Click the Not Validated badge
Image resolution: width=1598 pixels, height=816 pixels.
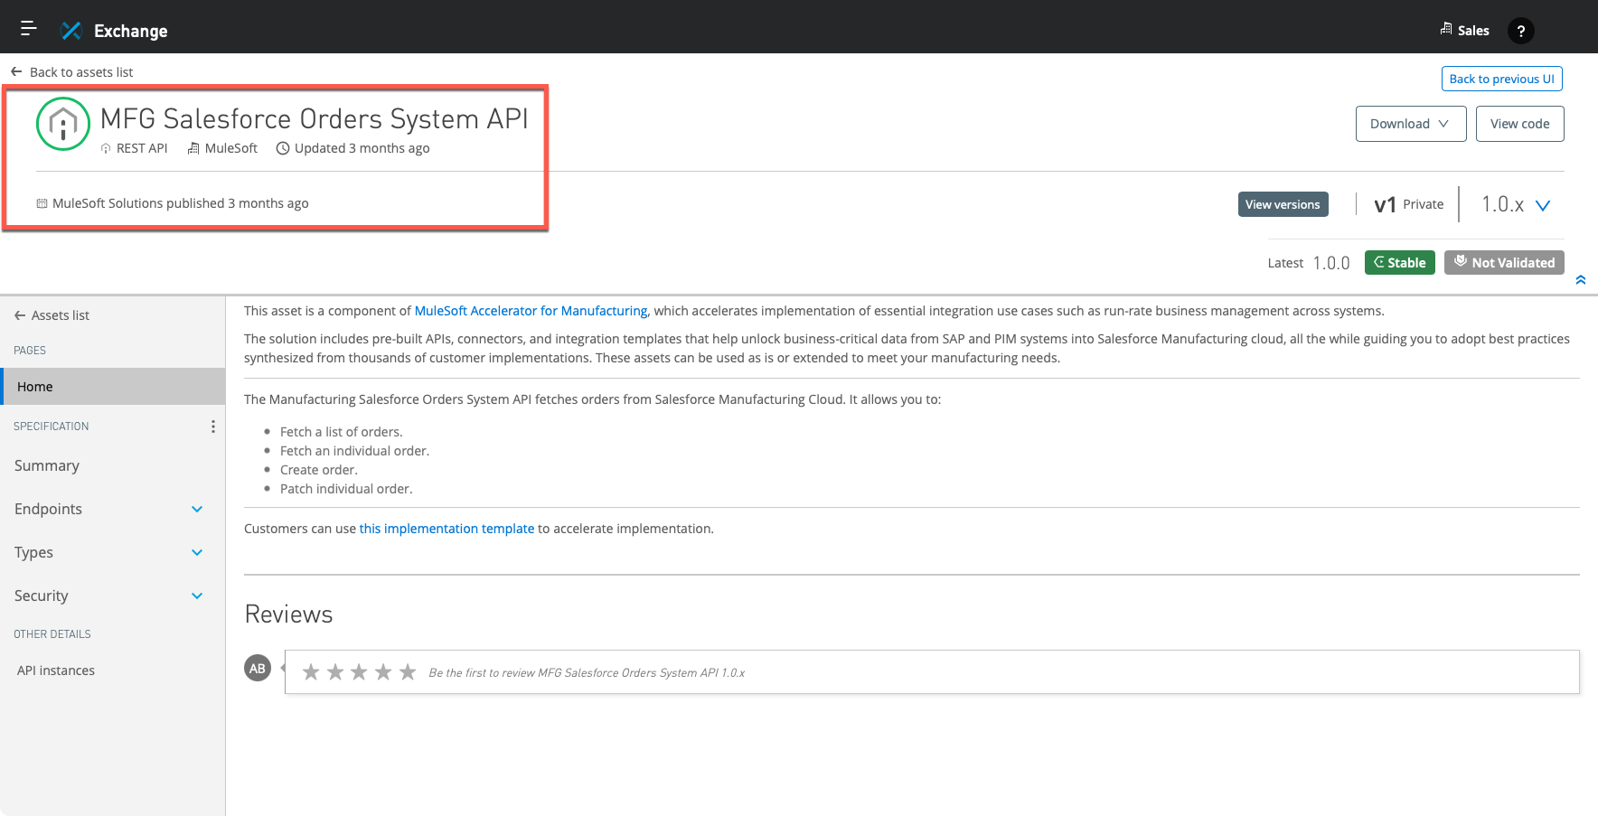coord(1504,262)
